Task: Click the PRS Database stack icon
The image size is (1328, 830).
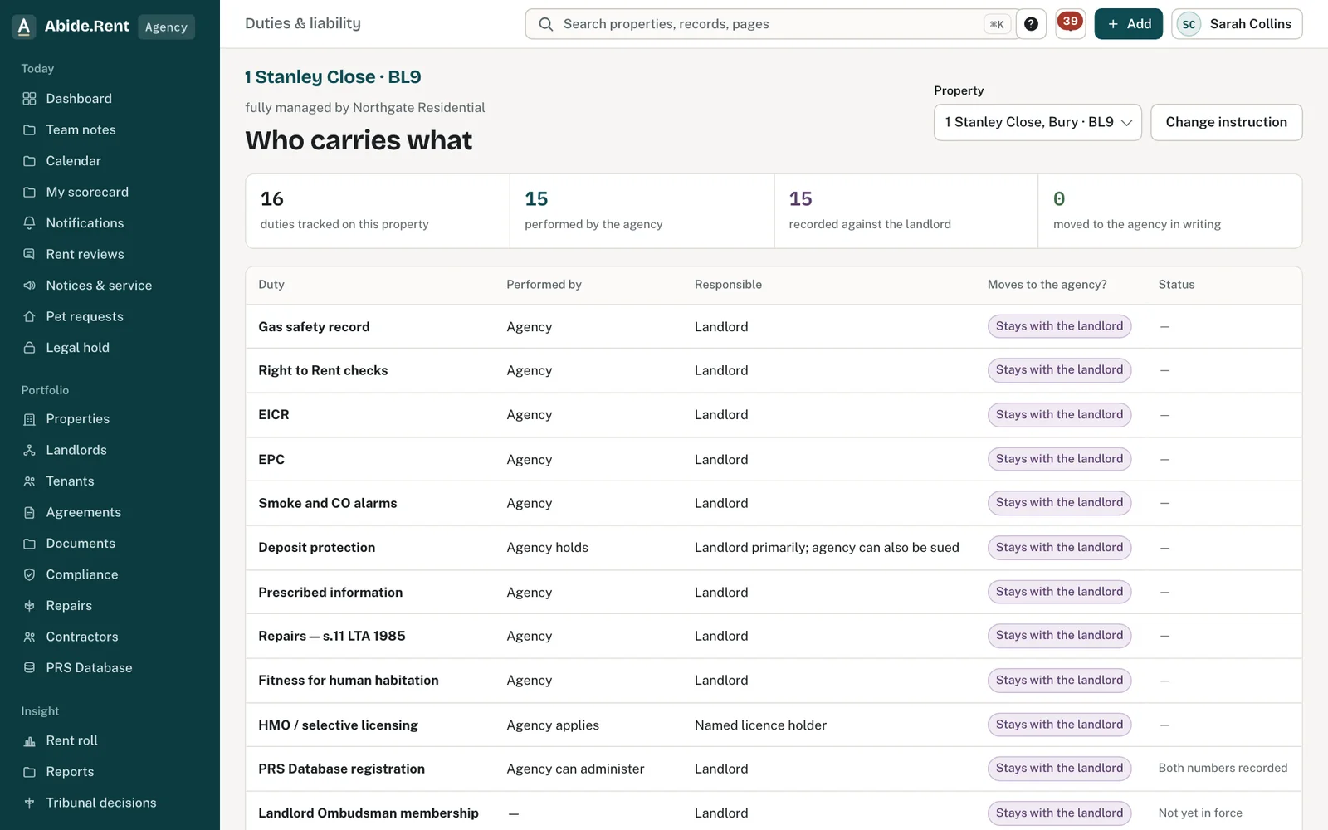Action: (29, 668)
